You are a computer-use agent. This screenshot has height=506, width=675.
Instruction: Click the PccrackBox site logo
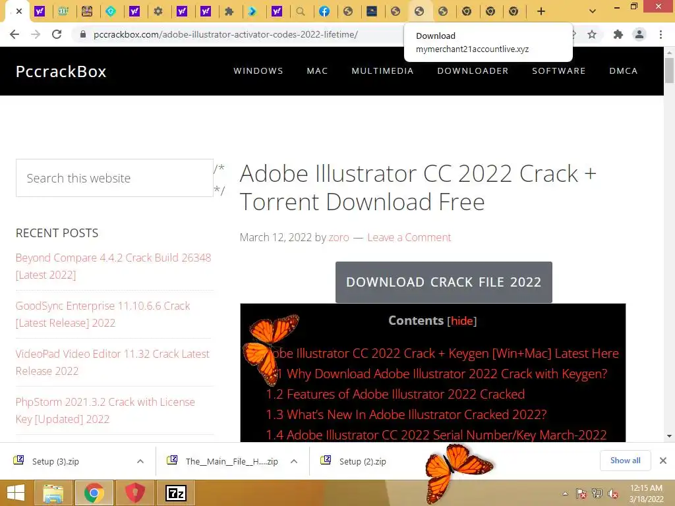(x=61, y=71)
